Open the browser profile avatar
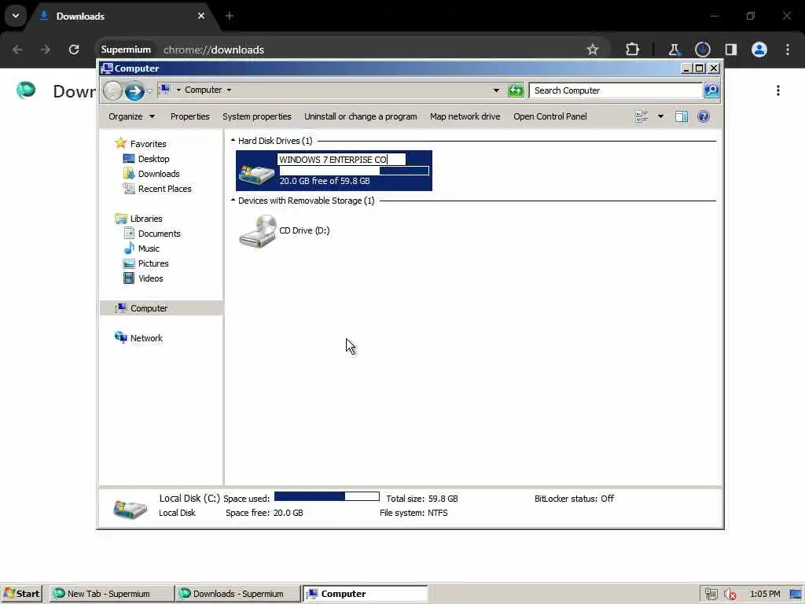Viewport: 805px width, 604px height. tap(759, 50)
